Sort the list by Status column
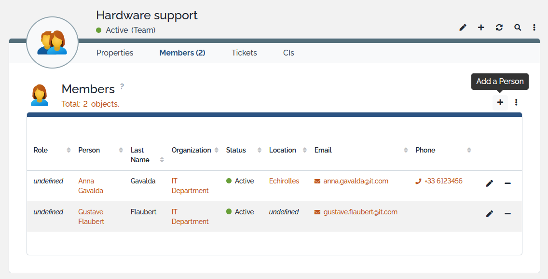 pos(236,150)
